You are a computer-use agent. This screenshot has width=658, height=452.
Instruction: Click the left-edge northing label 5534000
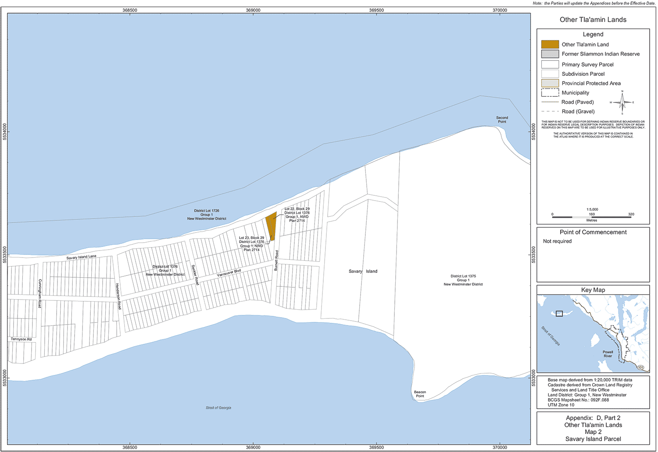point(4,132)
